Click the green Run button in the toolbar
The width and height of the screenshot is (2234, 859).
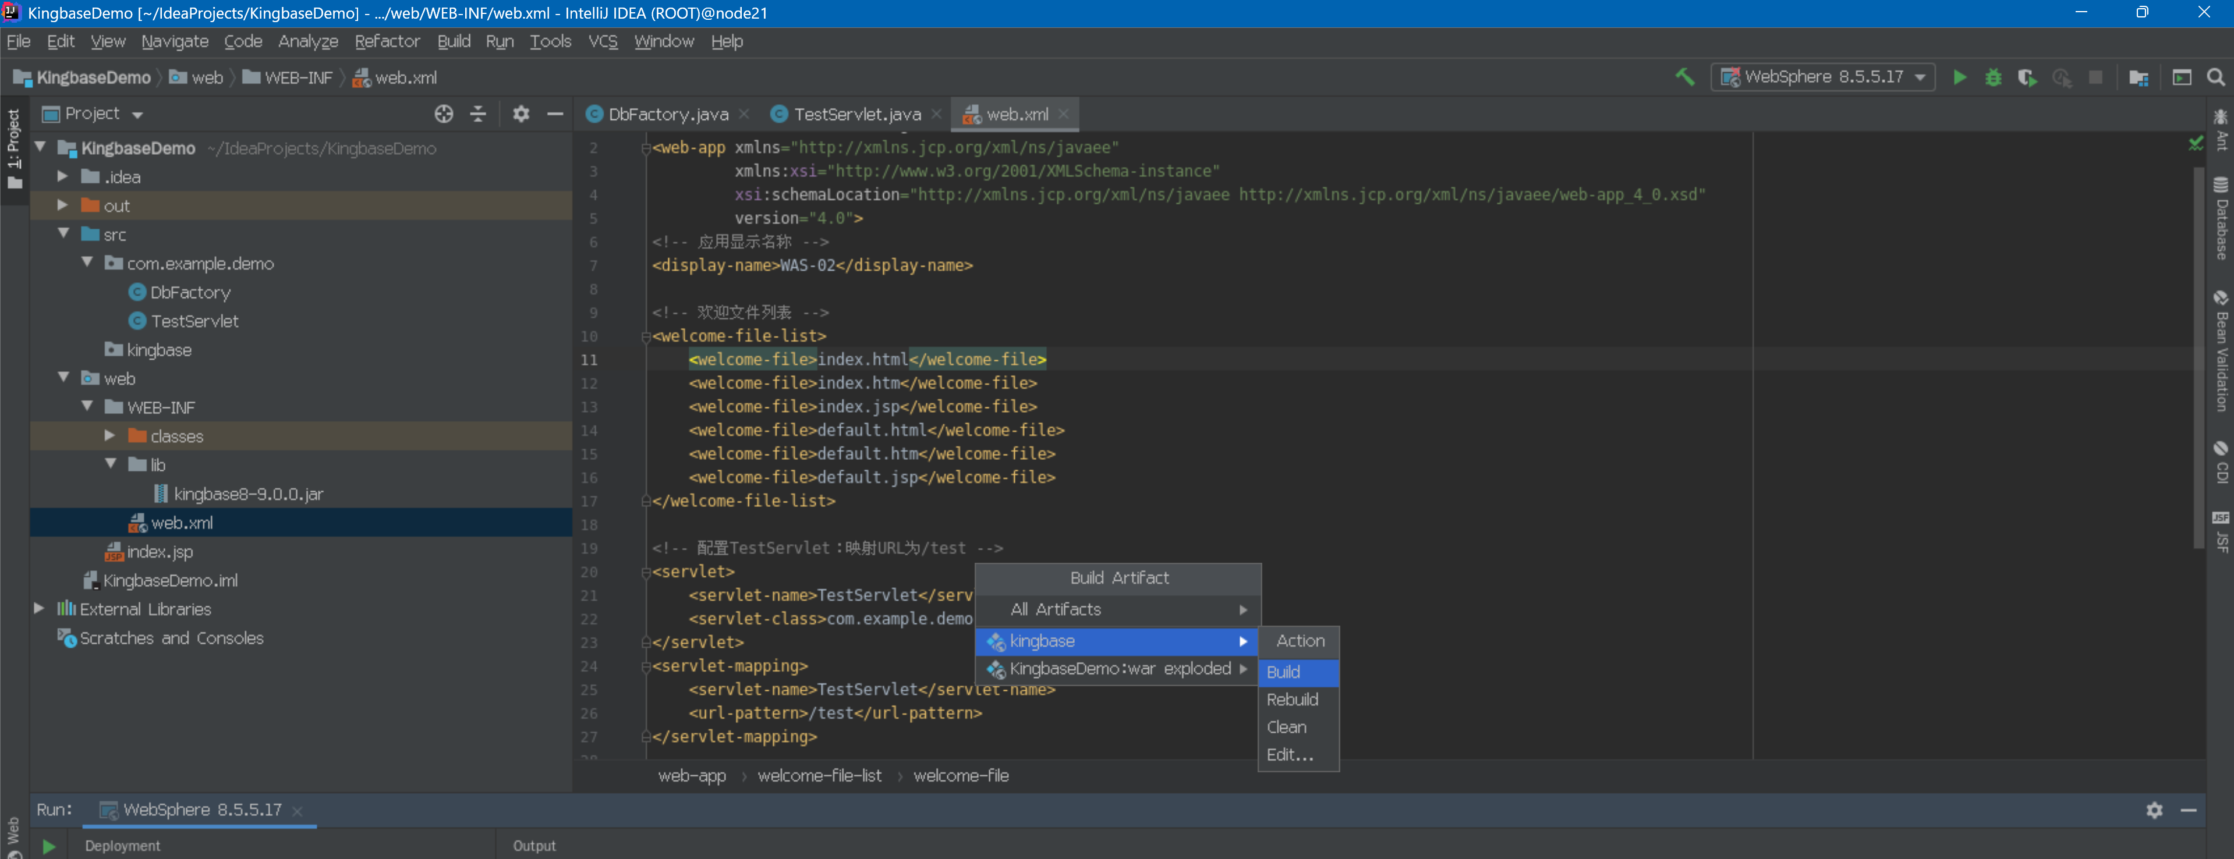click(1959, 77)
